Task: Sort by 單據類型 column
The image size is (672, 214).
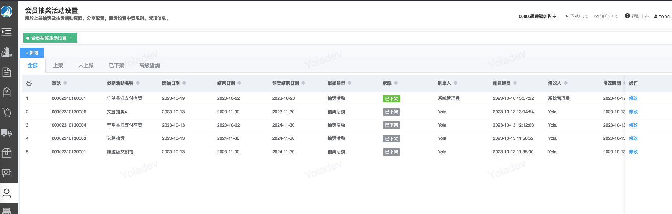Action: tap(350, 83)
